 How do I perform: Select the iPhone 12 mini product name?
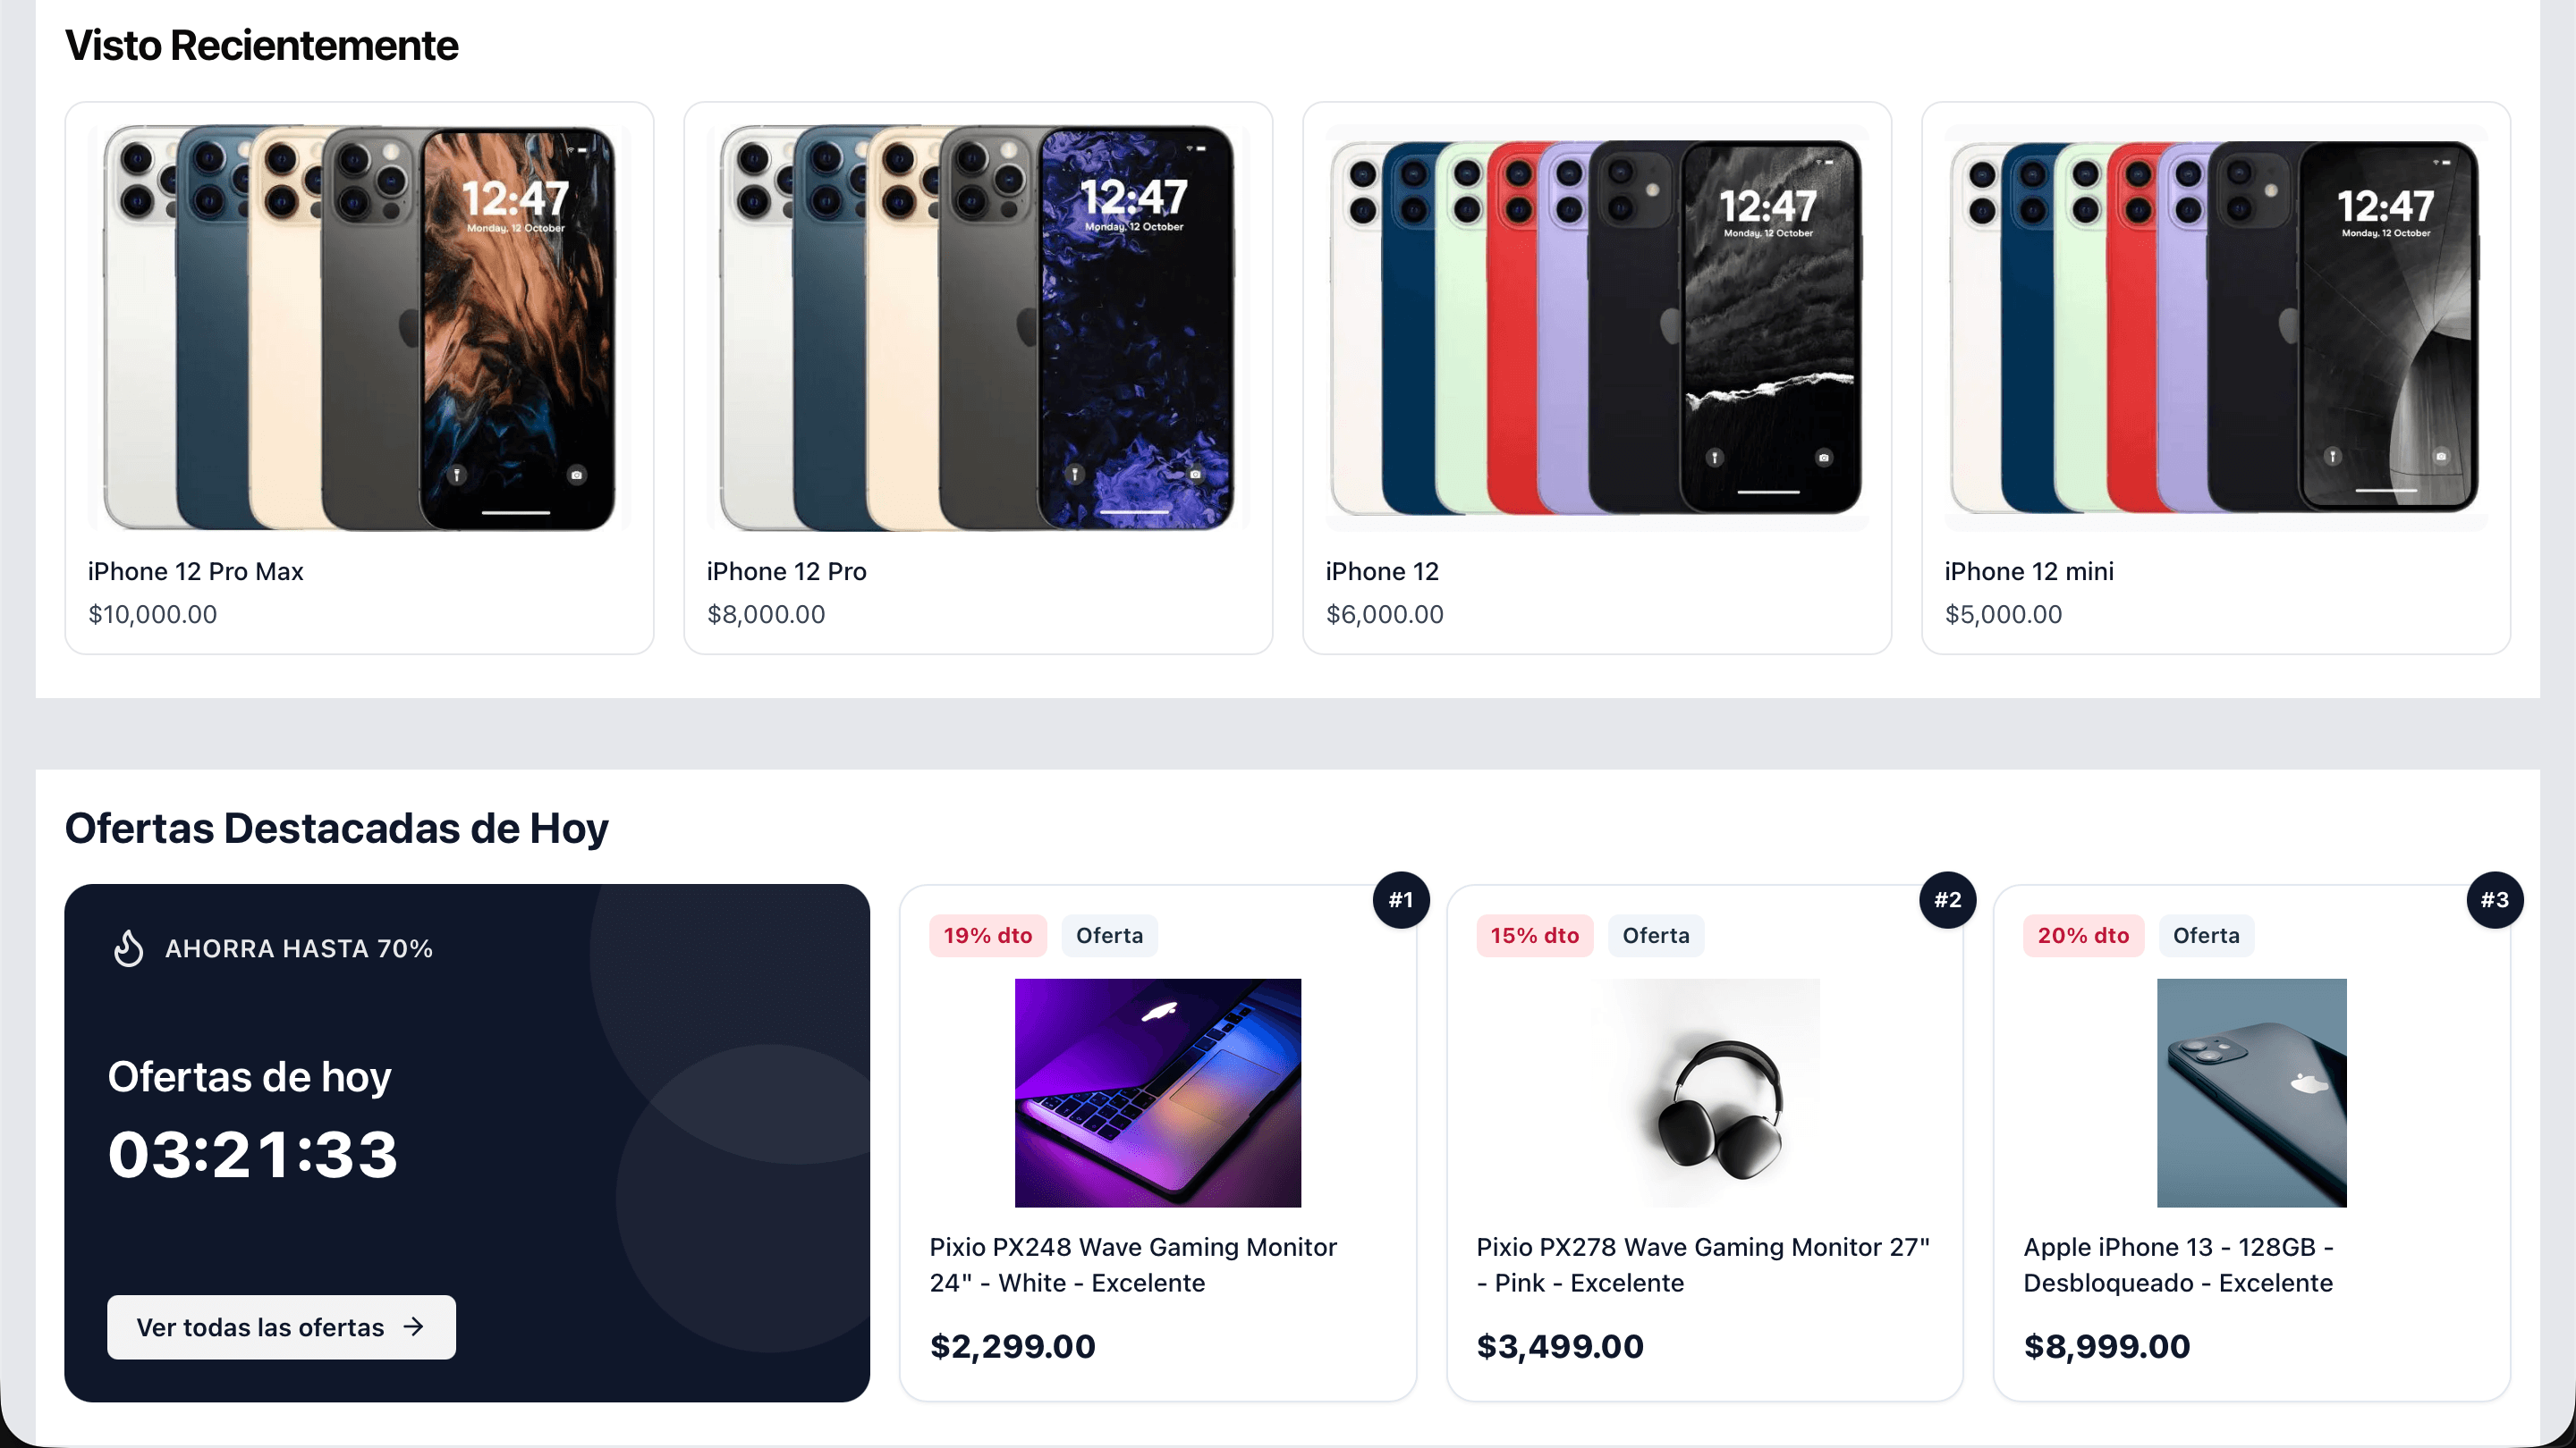click(2028, 572)
